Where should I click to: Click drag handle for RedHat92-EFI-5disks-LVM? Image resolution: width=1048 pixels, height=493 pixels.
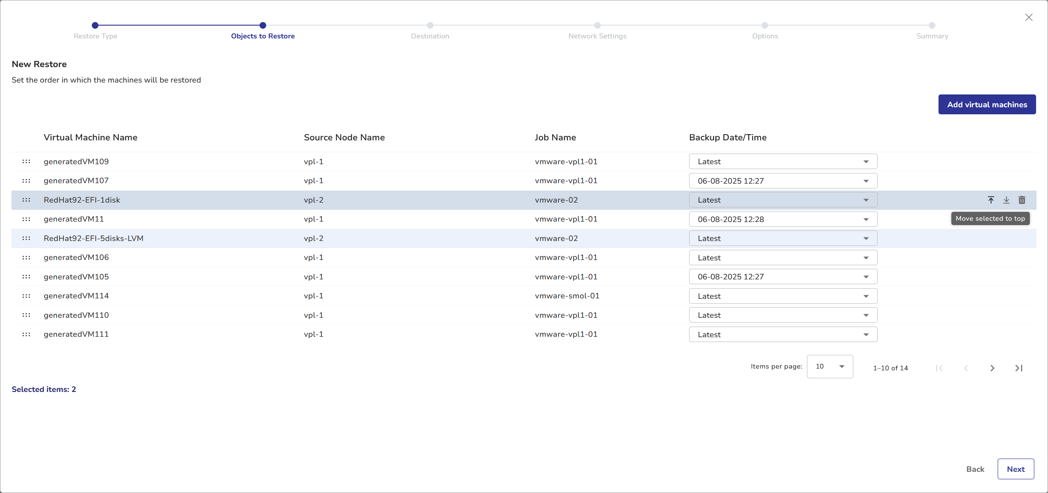click(x=26, y=238)
